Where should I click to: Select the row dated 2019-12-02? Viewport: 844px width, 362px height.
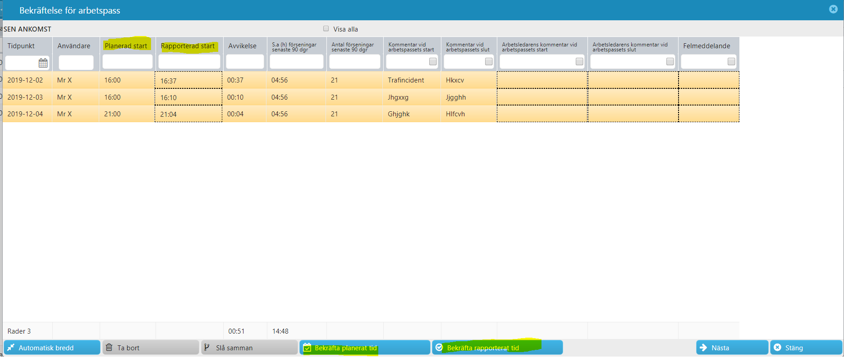tap(371, 80)
